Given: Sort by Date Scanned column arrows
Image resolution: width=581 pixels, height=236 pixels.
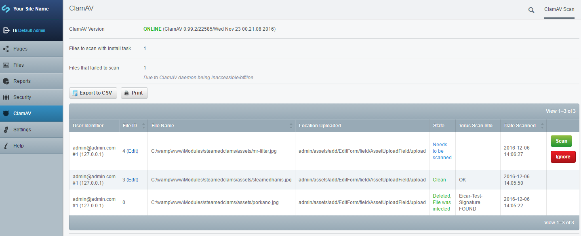Looking at the screenshot, I should (x=542, y=126).
